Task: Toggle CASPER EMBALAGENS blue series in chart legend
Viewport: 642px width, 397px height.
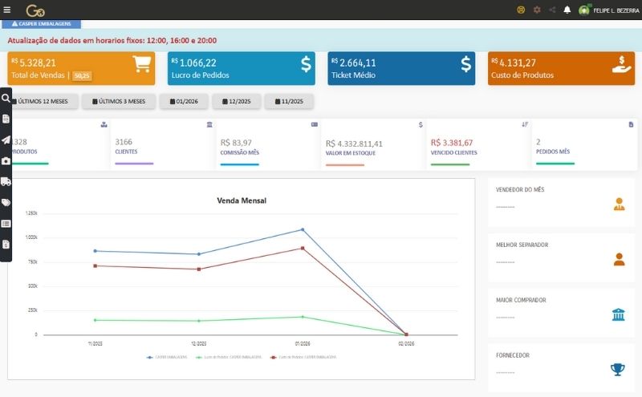Action: (168, 356)
